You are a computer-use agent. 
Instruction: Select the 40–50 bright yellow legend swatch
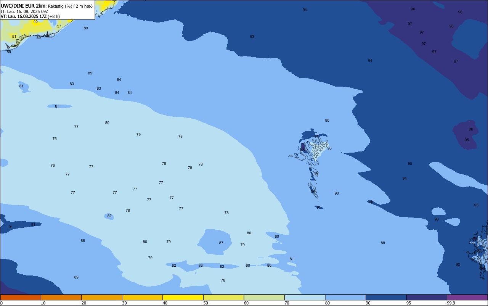click(183, 297)
